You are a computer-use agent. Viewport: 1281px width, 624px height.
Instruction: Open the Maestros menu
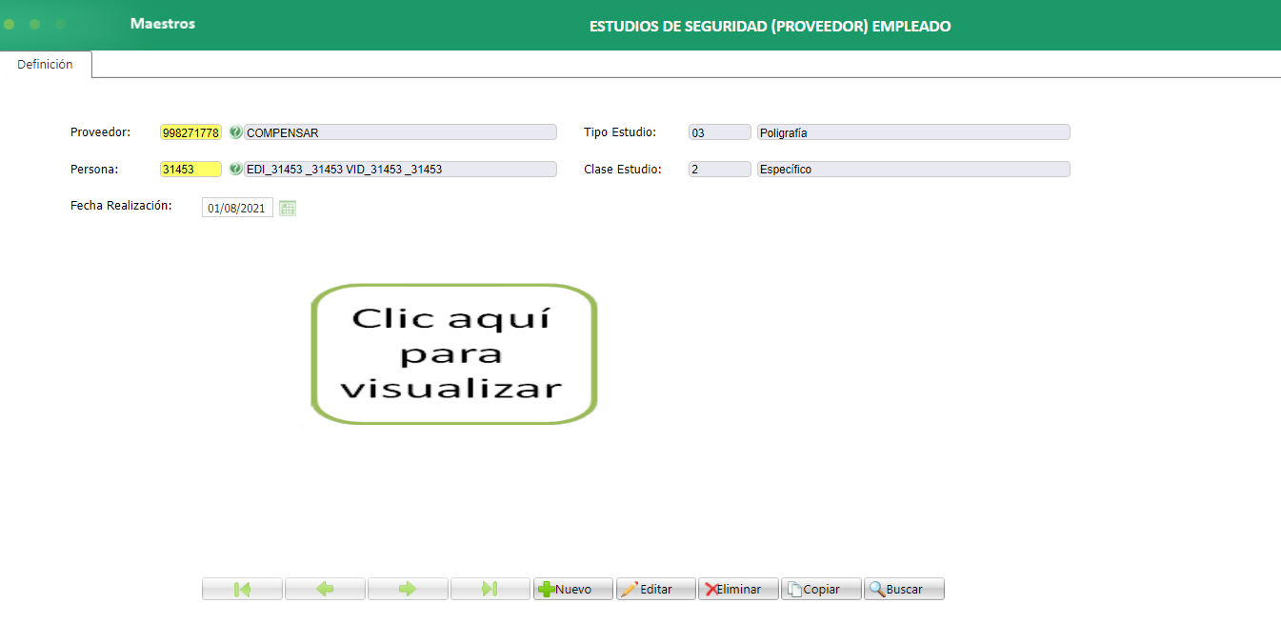[x=162, y=24]
